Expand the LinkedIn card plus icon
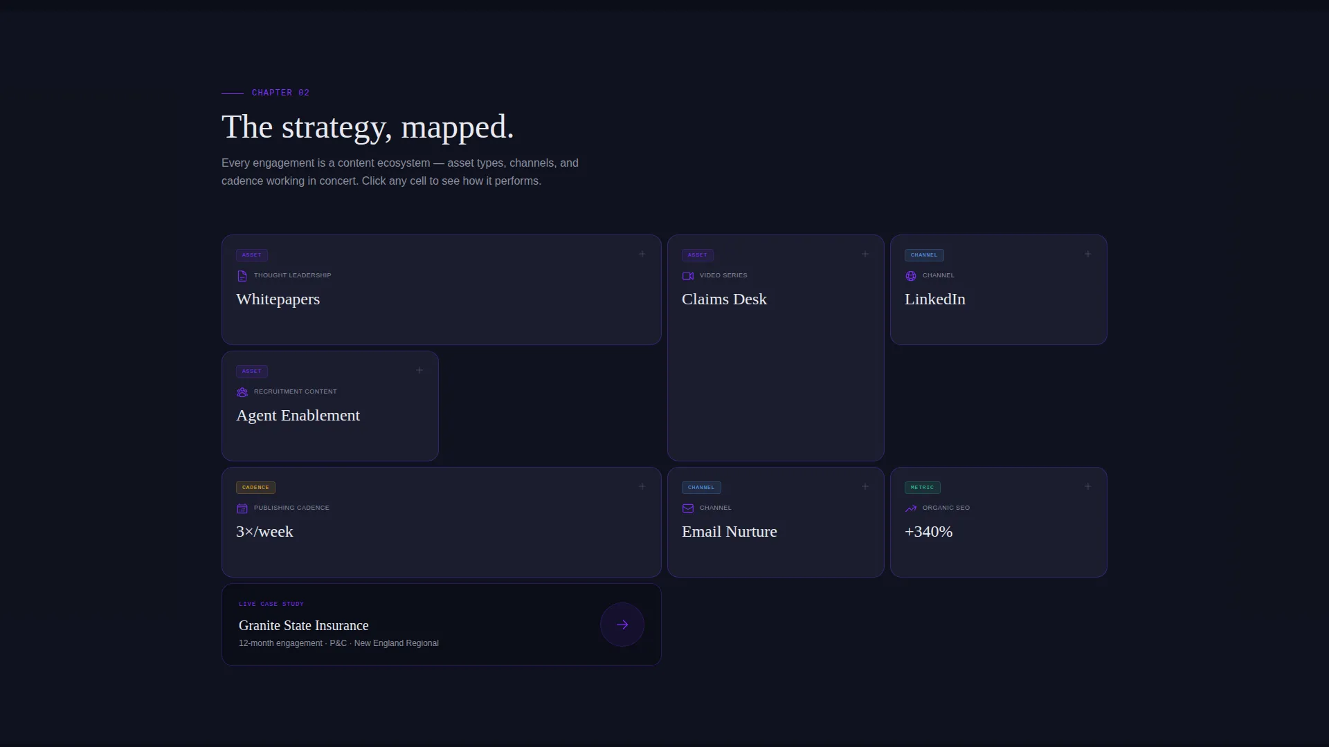This screenshot has height=747, width=1329. 1088,254
